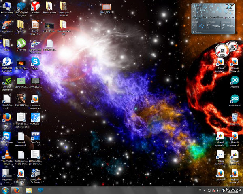243x194 pixels.
Task: Start TeamViewer 9 from the desktop
Action: (6, 136)
